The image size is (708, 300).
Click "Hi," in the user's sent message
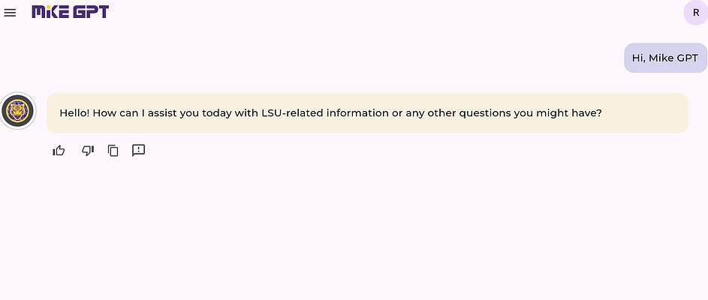coord(639,58)
